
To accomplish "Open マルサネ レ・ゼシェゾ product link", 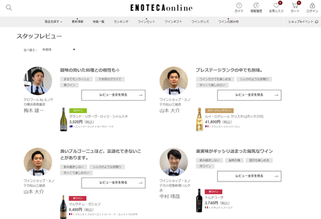I will tap(85, 204).
